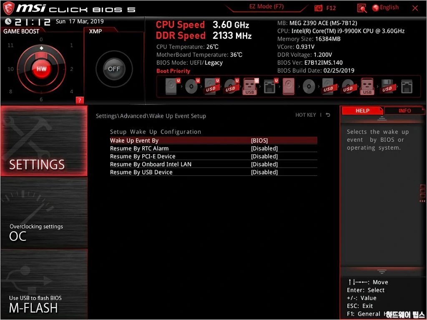Click the clock icon beside the time
Image resolution: width=427 pixels, height=320 pixels.
tap(8, 22)
